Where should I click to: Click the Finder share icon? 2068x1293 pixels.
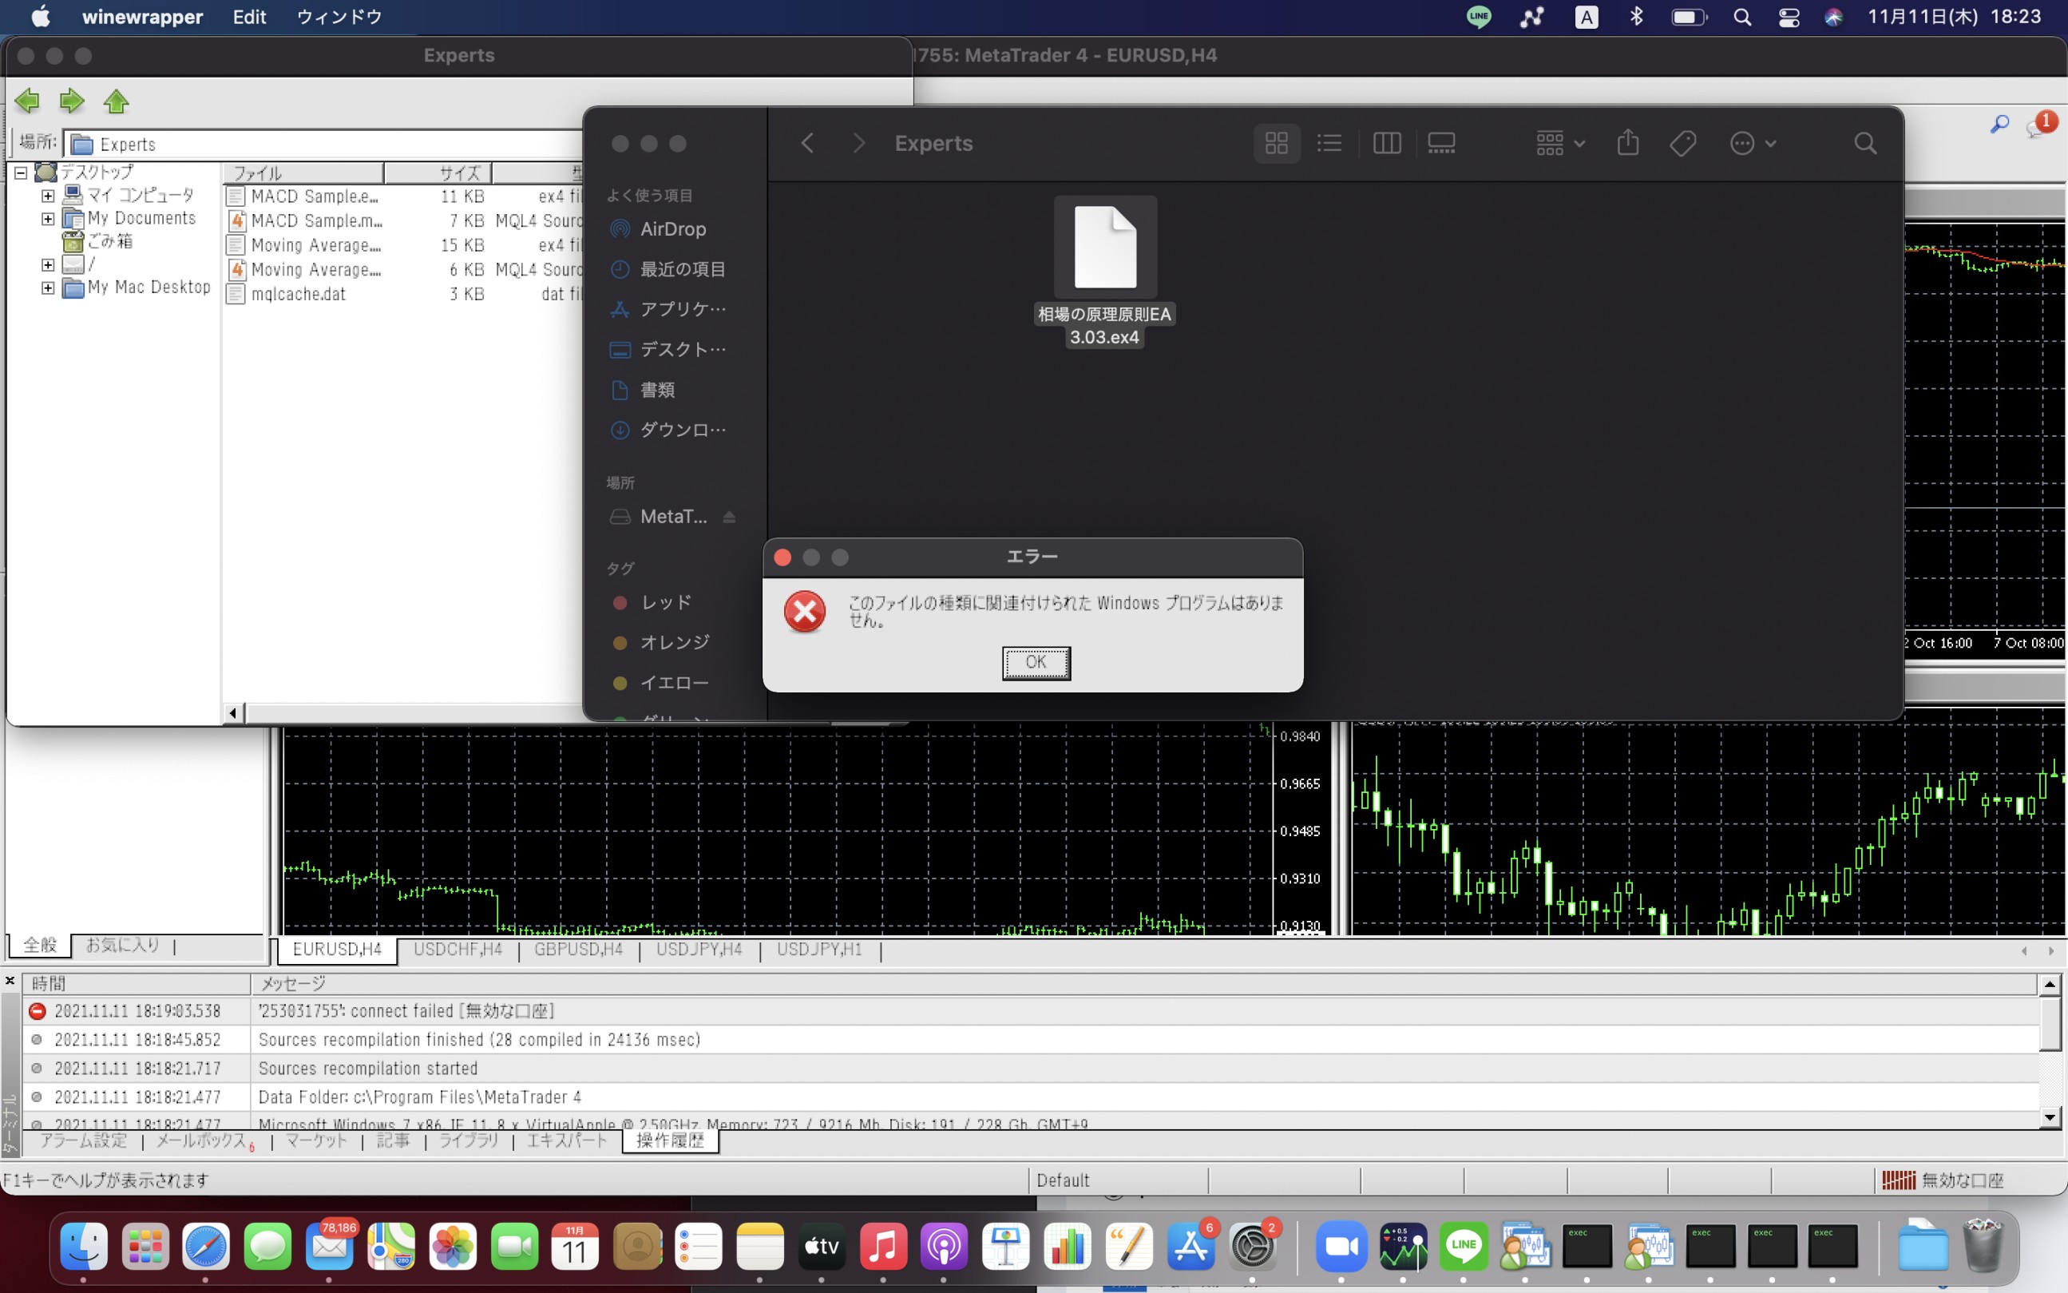click(1628, 143)
